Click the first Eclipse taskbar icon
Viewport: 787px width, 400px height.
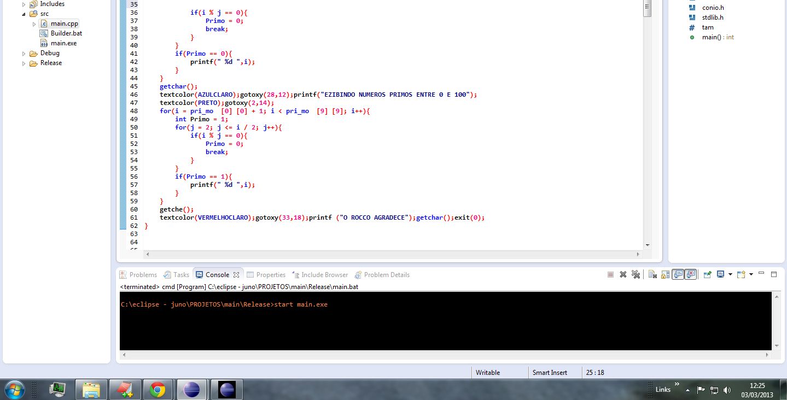click(191, 390)
